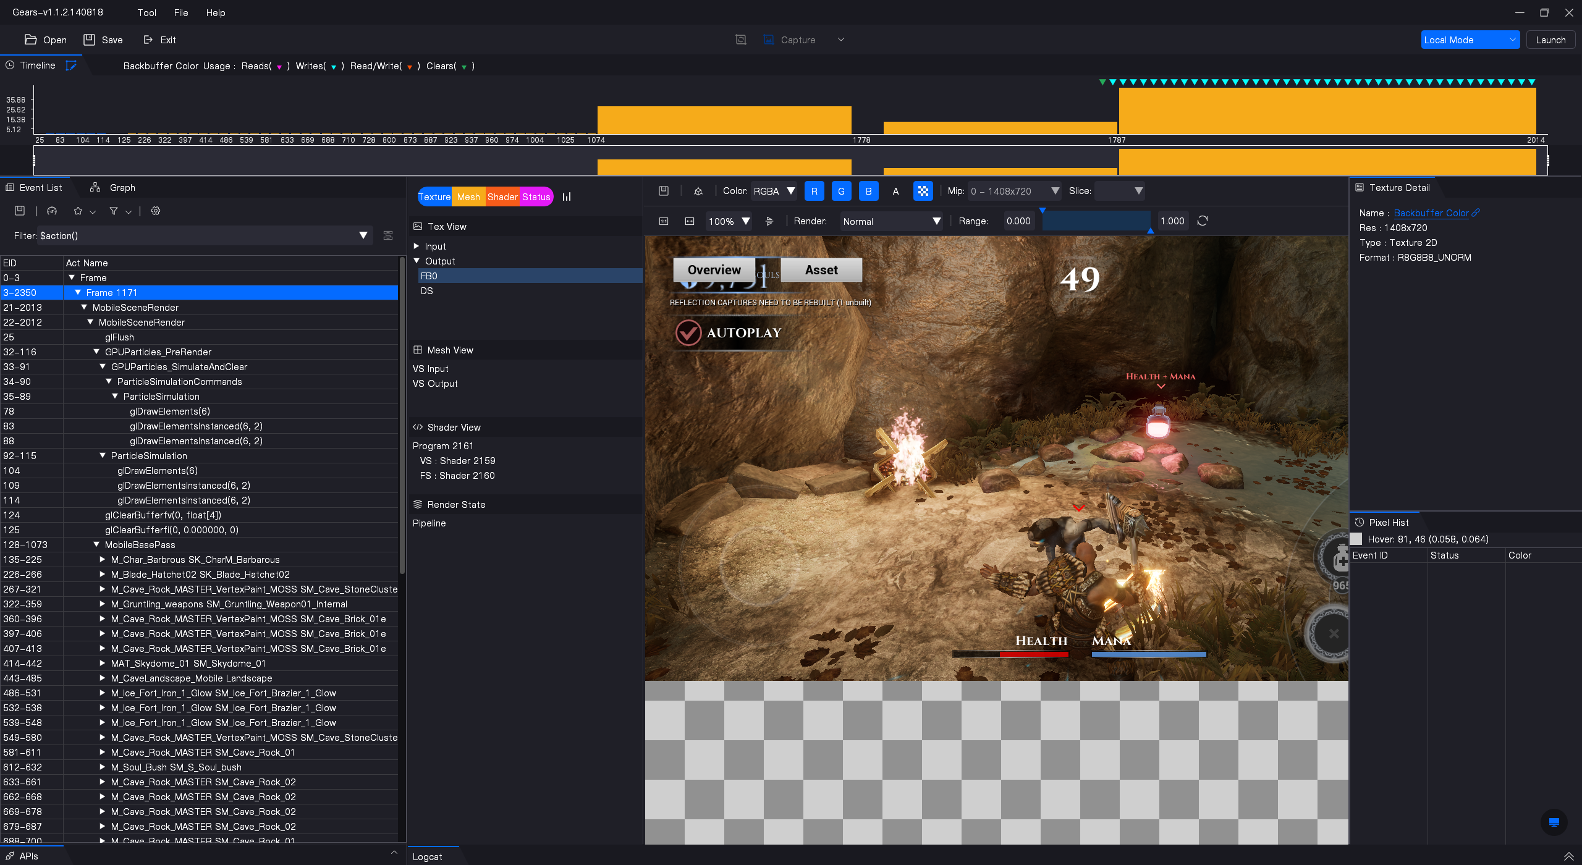Click the timeline bar starting at event 1787

[1327, 111]
